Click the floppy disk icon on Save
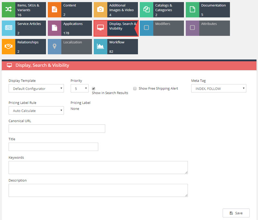258x220 pixels. [x=231, y=213]
